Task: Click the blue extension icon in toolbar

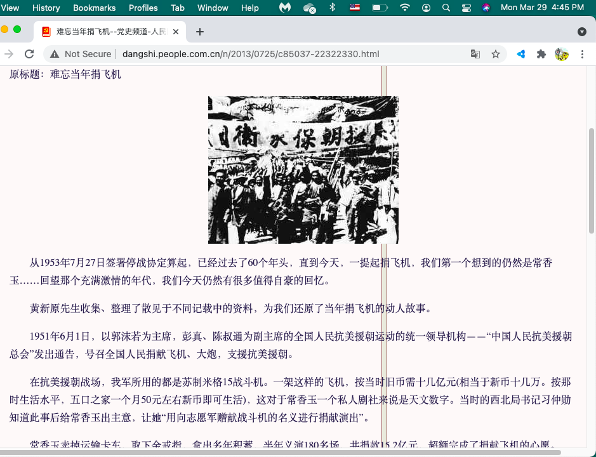Action: click(x=521, y=54)
